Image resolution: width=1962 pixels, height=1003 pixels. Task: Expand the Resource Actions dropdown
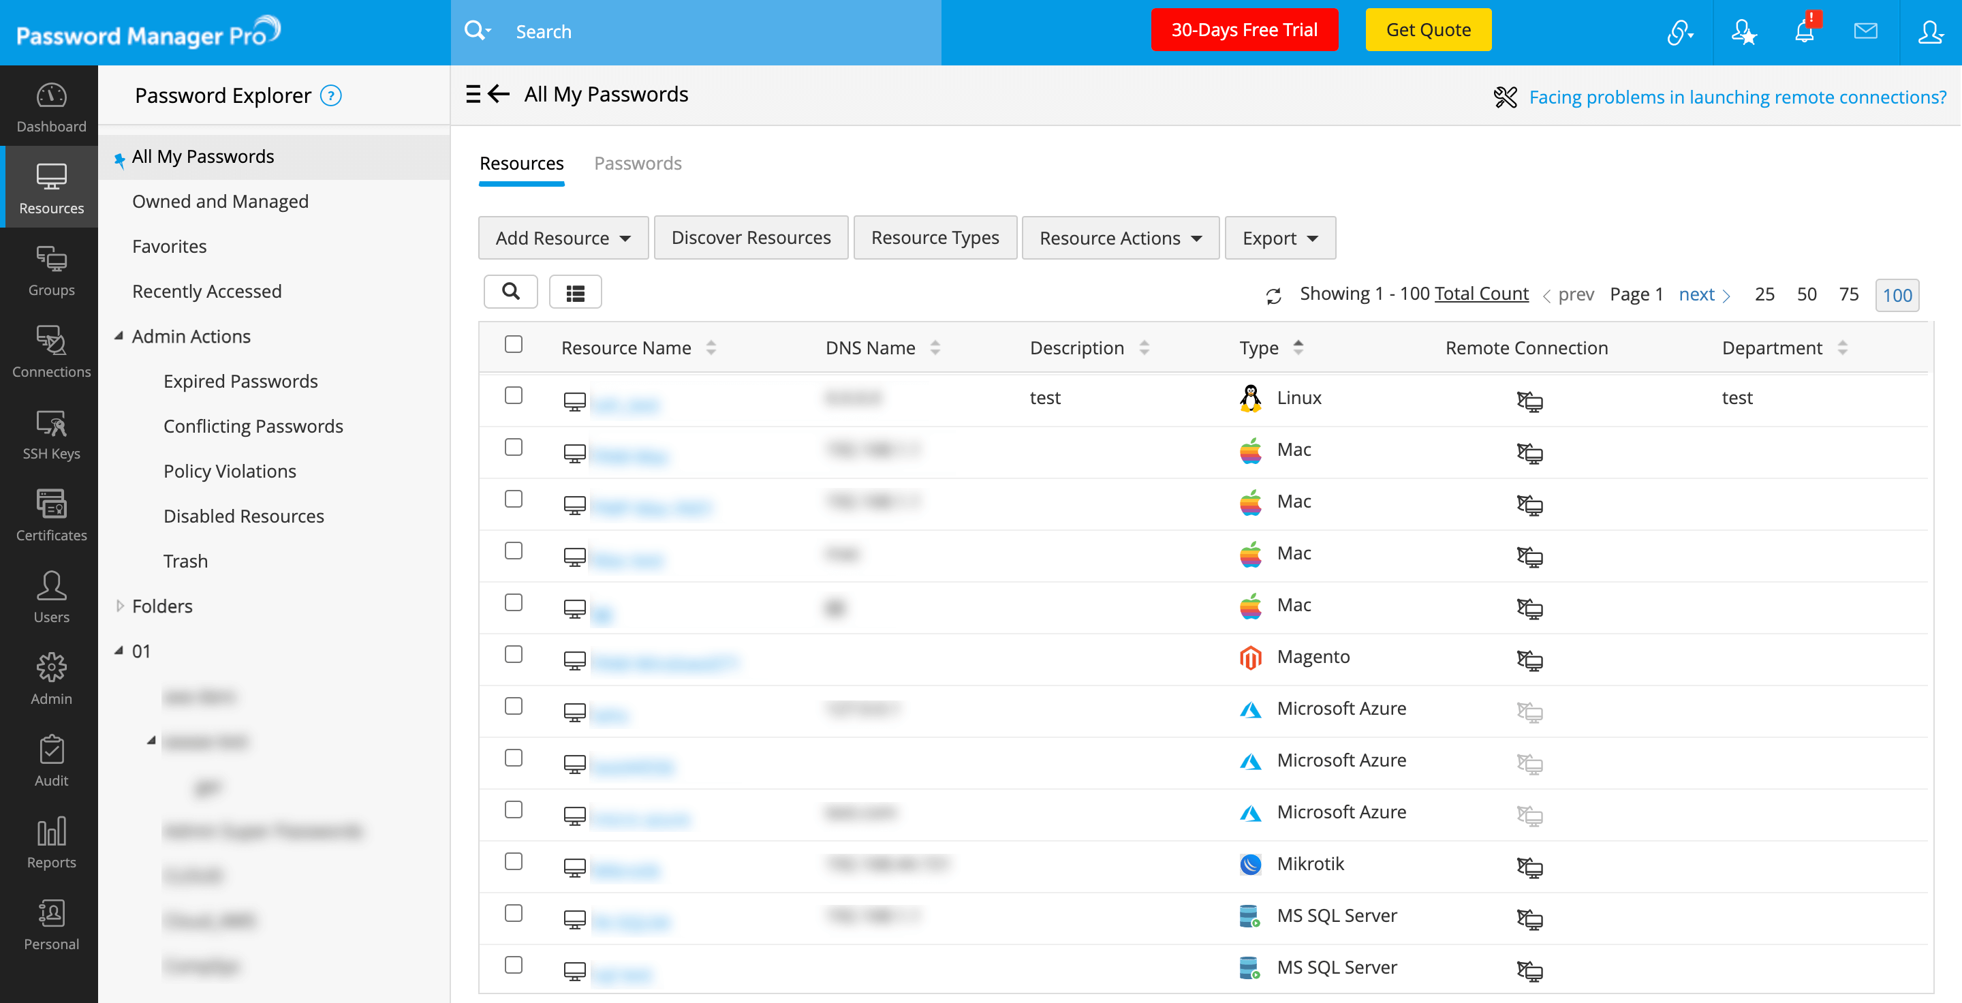tap(1119, 238)
